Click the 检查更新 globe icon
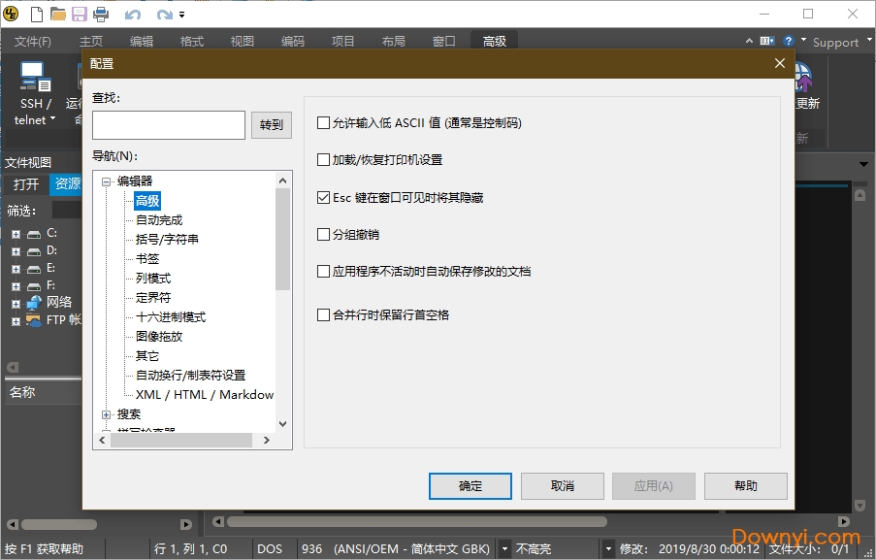Screen dimensions: 876x560 tap(802, 78)
